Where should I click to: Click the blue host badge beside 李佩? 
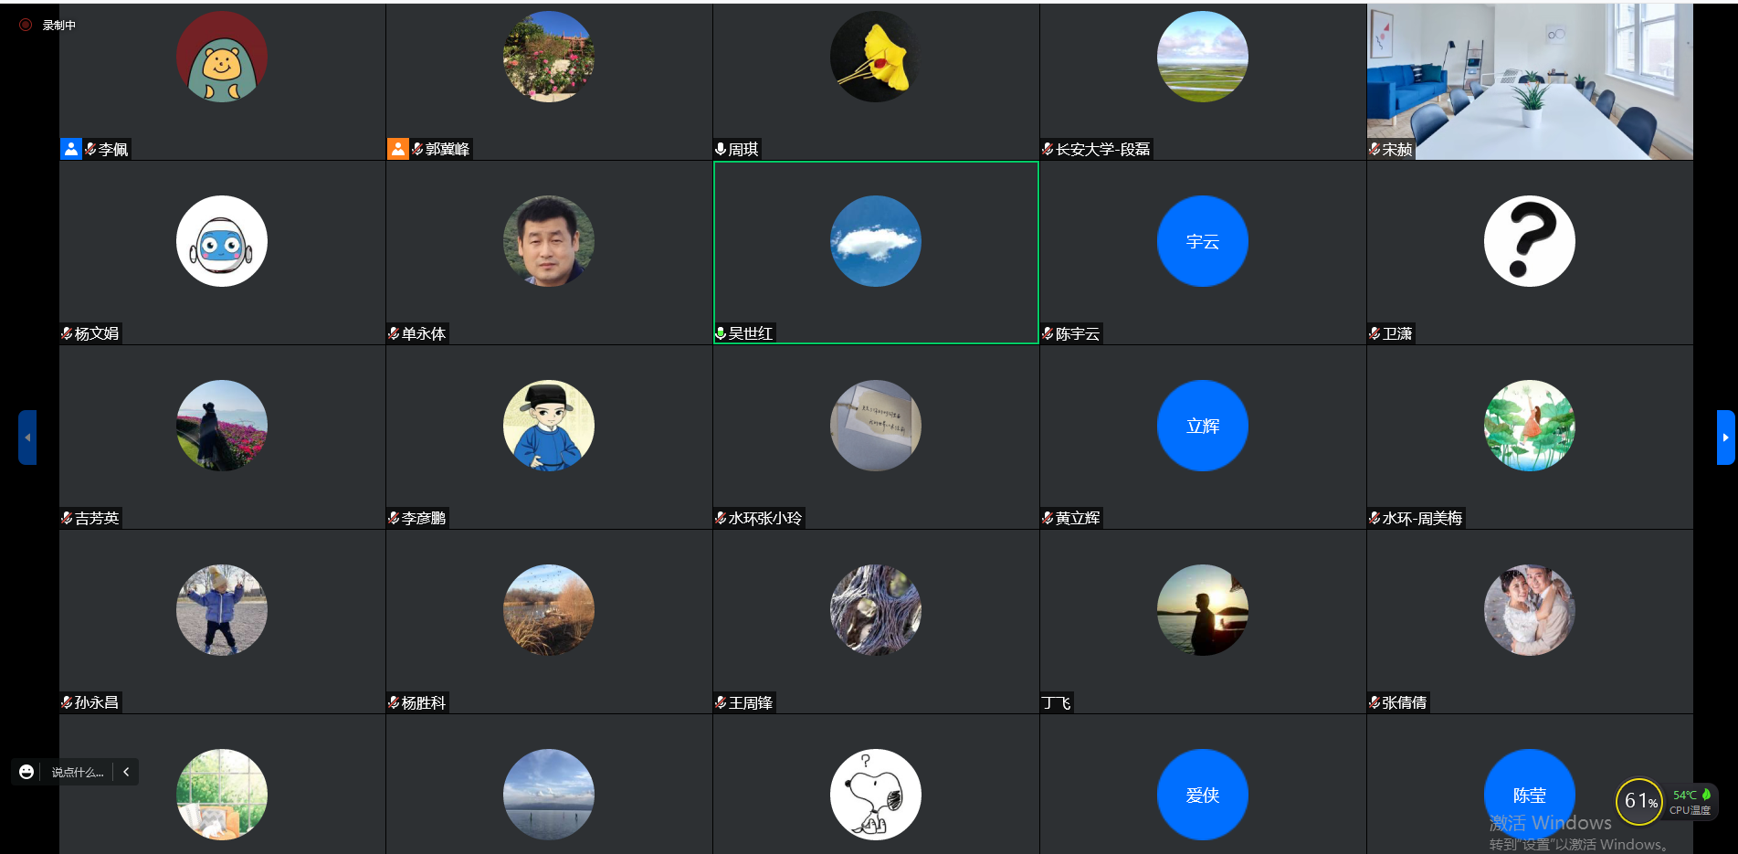71,149
